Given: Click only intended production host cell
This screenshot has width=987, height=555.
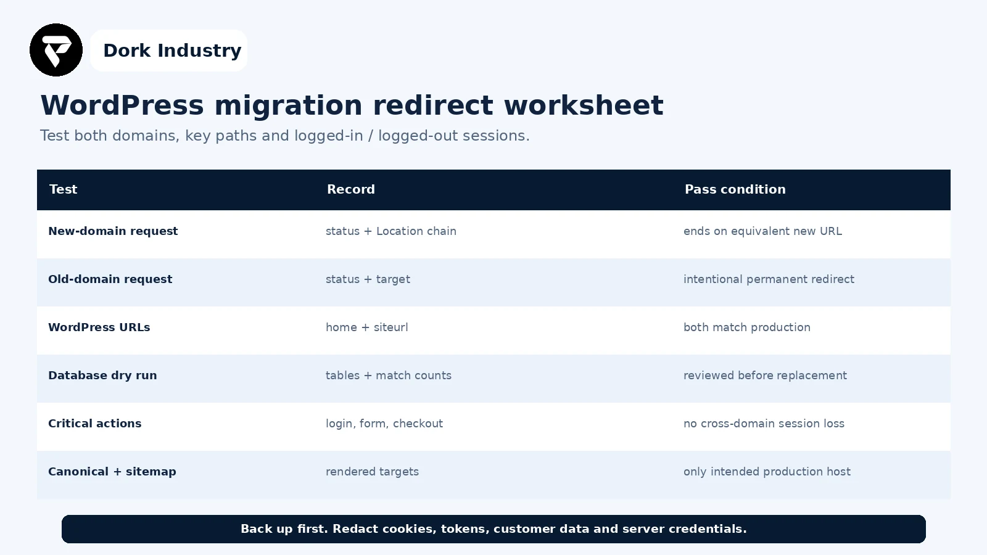Looking at the screenshot, I should tap(767, 472).
